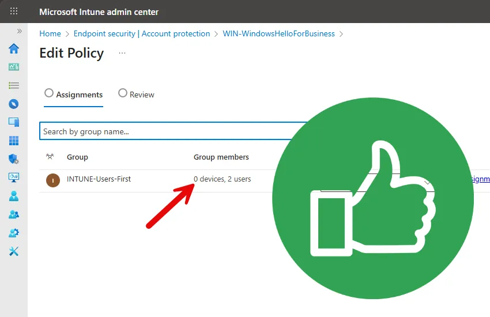The width and height of the screenshot is (490, 317).
Task: Open Reports monitor icon in sidebar
Action: click(x=14, y=178)
